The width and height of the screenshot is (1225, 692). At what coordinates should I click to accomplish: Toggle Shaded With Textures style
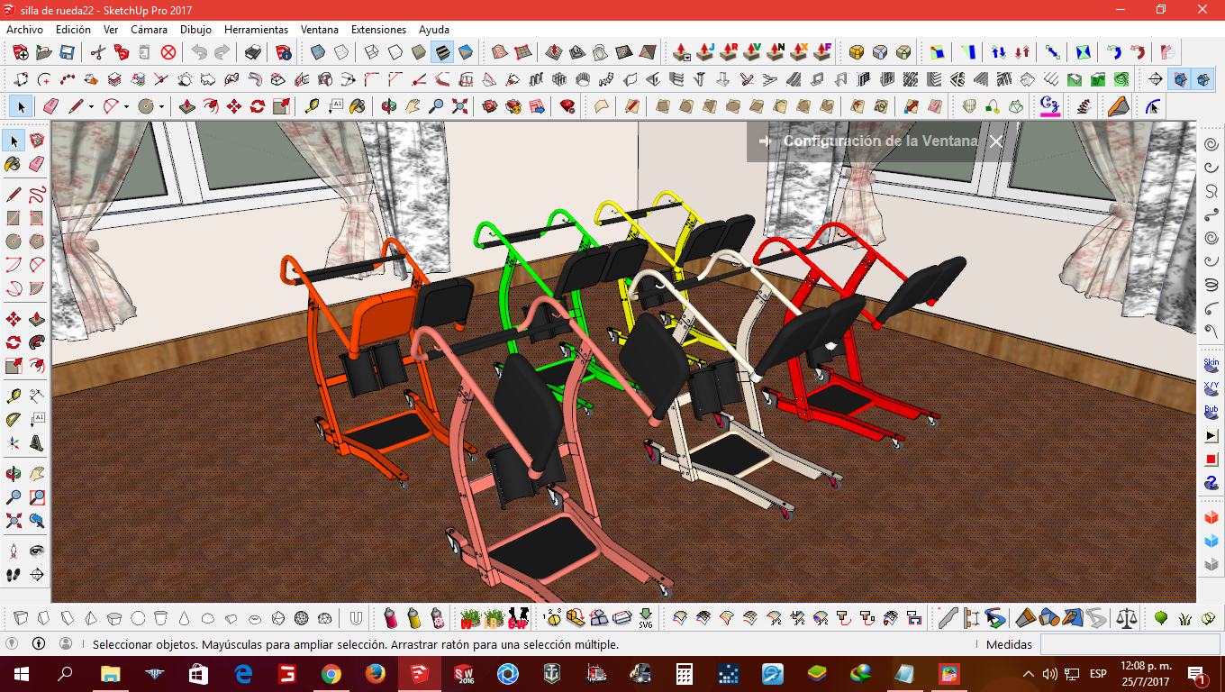tap(441, 52)
